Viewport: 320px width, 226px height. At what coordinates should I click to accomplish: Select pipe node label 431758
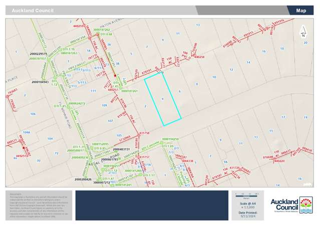point(144,133)
